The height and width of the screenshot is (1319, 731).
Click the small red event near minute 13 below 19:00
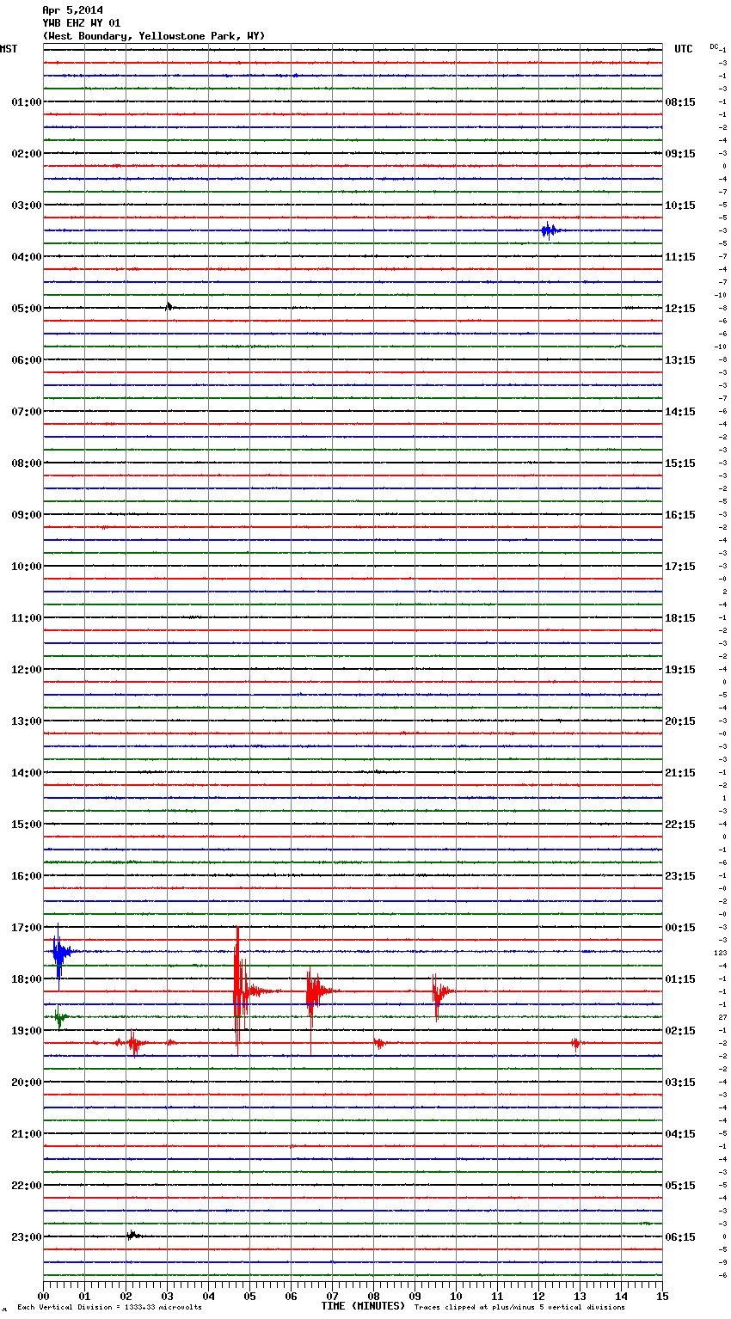click(x=576, y=1043)
